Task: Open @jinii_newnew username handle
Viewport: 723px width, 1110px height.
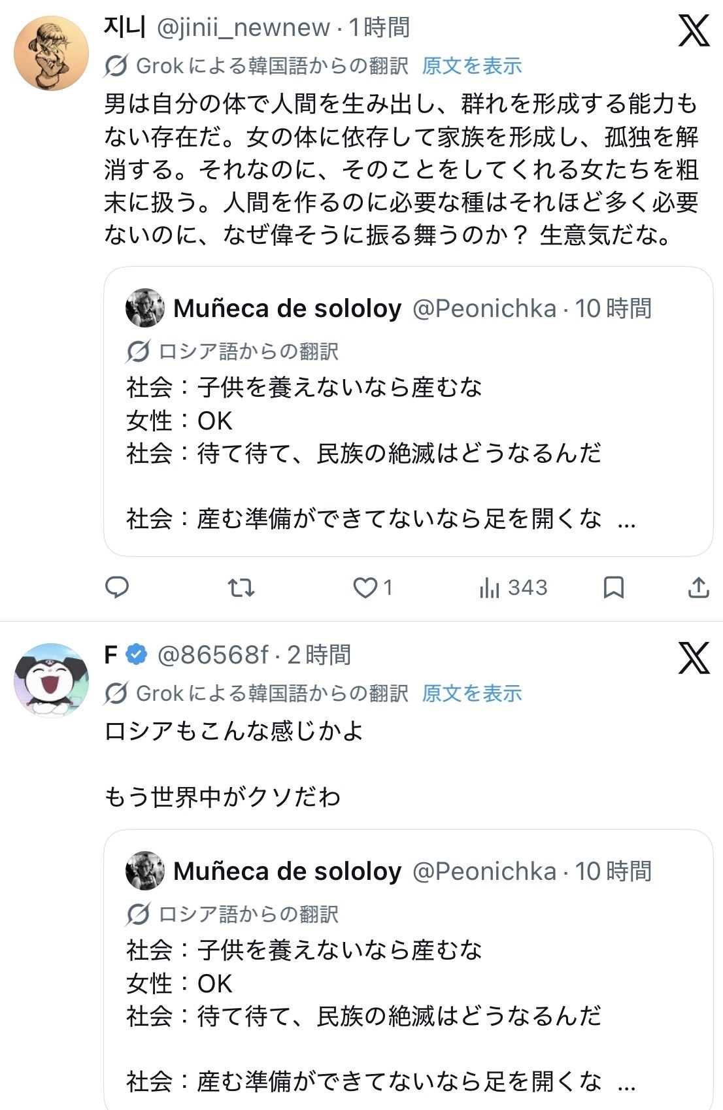Action: 243,27
